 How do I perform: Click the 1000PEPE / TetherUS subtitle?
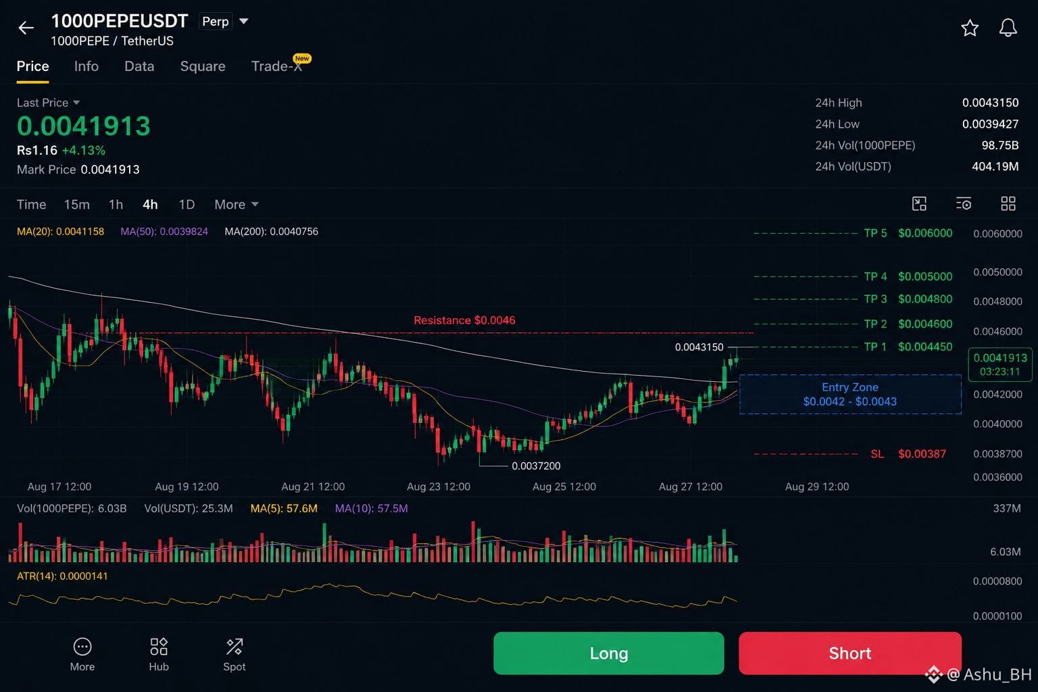[x=112, y=41]
